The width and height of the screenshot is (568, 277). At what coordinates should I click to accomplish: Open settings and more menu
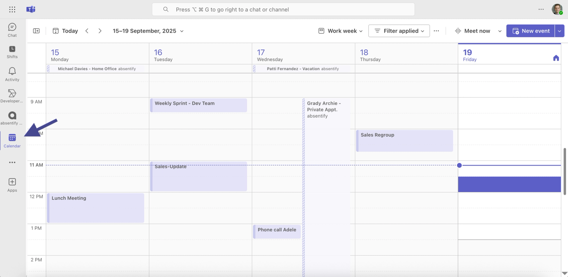(541, 9)
